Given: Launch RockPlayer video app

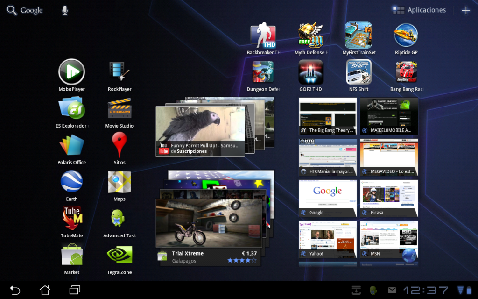Looking at the screenshot, I should (119, 72).
